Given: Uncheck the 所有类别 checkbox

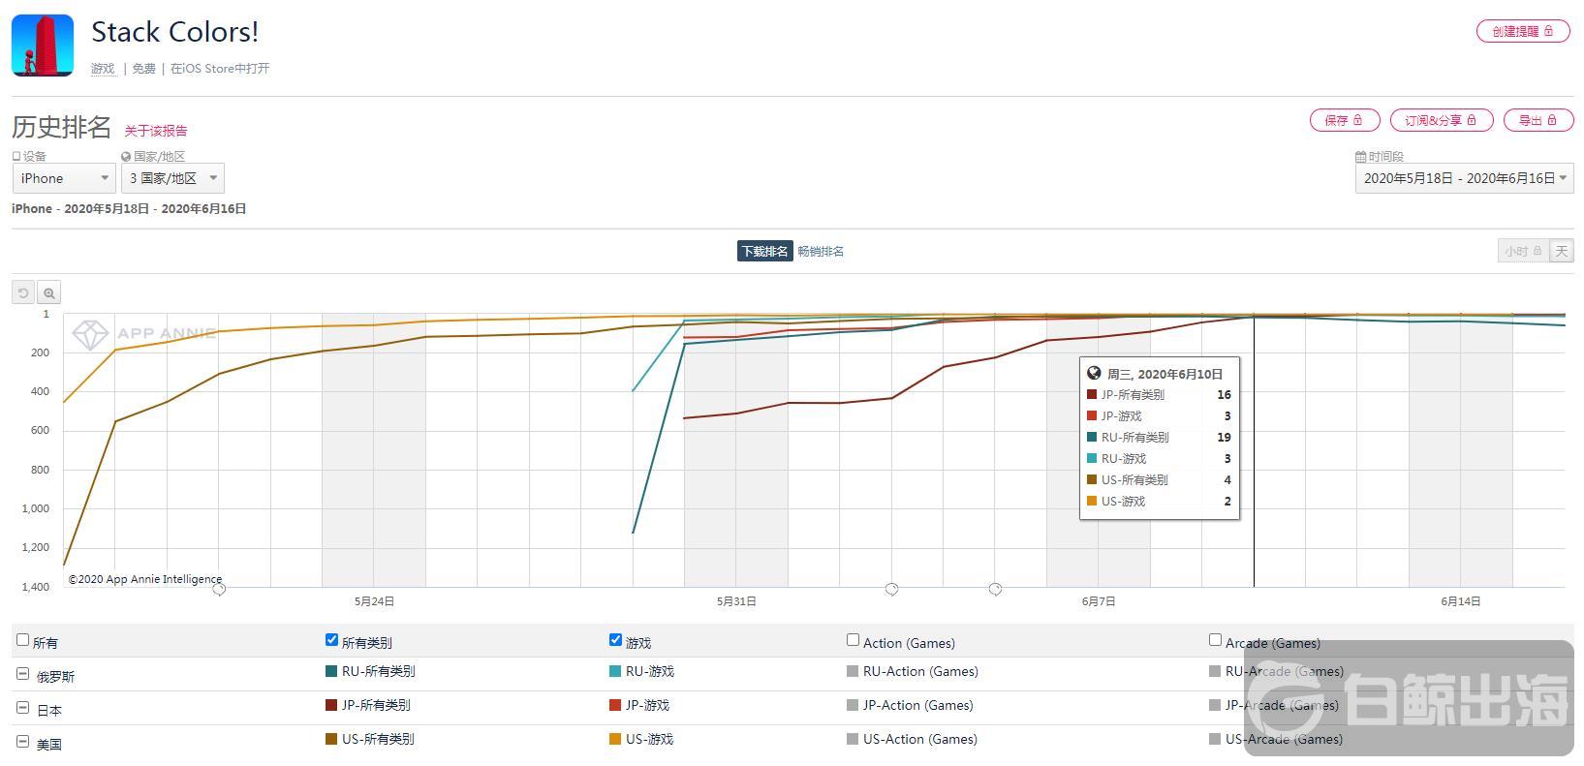Looking at the screenshot, I should tap(331, 640).
